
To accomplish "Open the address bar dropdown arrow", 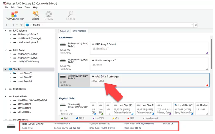I will pyautogui.click(x=192, y=25).
